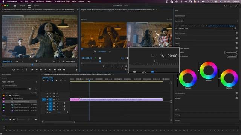Open the Essential Sound panel
Screen dimensions: 241x135
click(x=180, y=16)
